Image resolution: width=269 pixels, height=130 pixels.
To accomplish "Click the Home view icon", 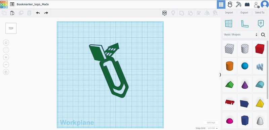I will coord(6,43).
